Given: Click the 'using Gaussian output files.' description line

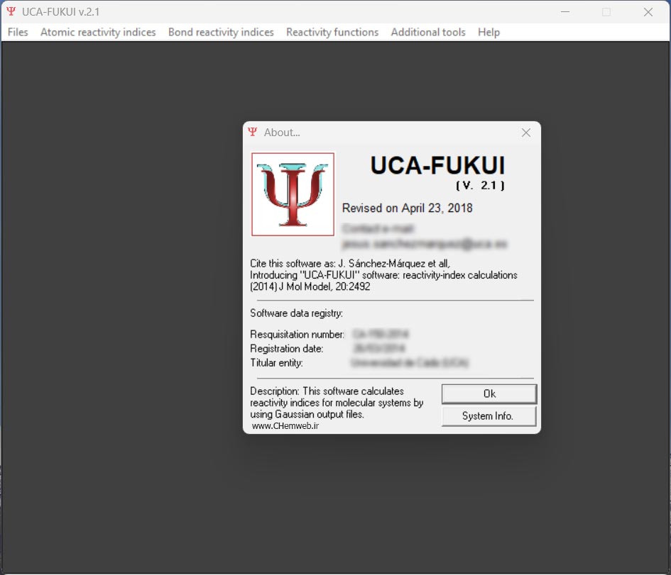Looking at the screenshot, I should [307, 414].
